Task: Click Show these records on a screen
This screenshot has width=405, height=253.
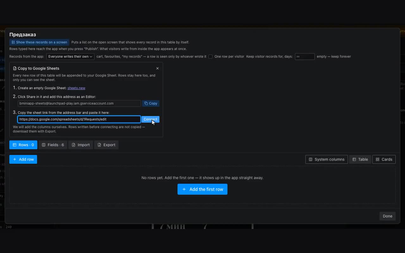Action: point(39,42)
